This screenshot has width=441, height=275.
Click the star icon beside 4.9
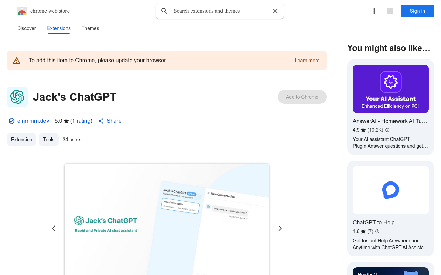pyautogui.click(x=363, y=130)
